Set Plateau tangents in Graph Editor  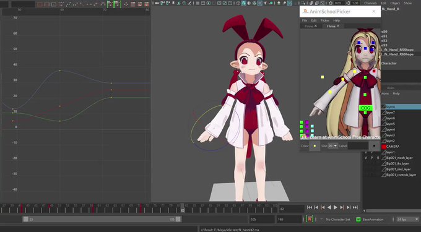coord(103,4)
